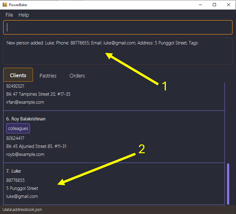236x214 pixels.
Task: Click Luke's email luke@gmail.com
Action: coord(22,196)
